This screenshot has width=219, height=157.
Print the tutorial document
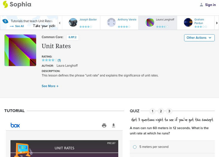[104, 125]
